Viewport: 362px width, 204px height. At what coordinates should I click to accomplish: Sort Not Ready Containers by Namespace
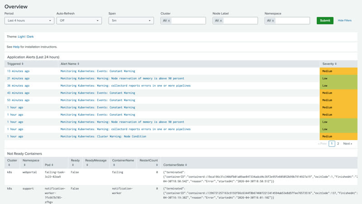[31, 163]
